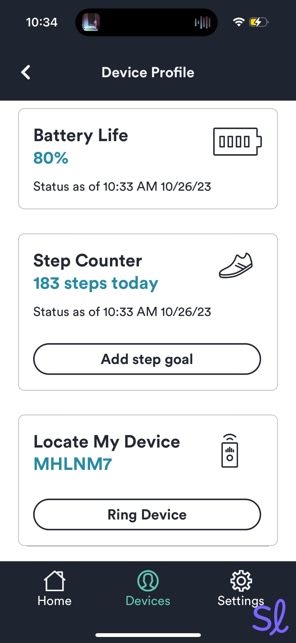Tap the Wi-Fi status icon
296x643 pixels.
click(239, 22)
